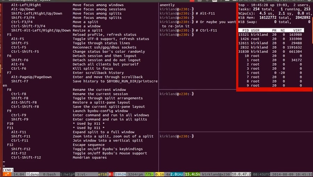Click the 4x2.0GHz CPU indicator
Viewport: 313px width, 177px height.
coord(175,175)
